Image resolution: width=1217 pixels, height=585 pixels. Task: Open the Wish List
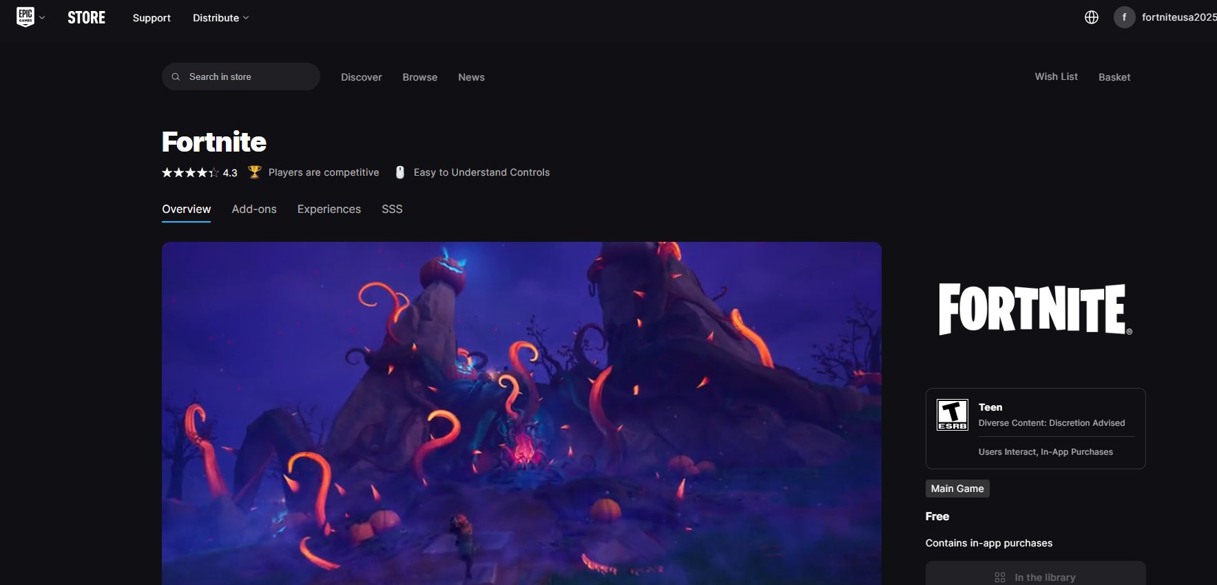pos(1056,76)
